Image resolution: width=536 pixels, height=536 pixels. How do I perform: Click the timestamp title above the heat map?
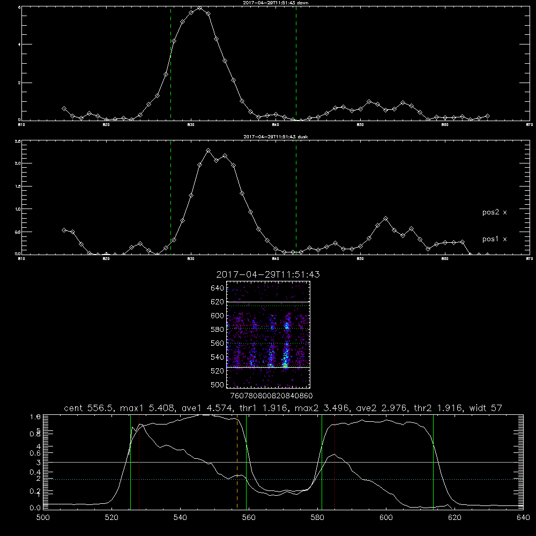coord(268,274)
